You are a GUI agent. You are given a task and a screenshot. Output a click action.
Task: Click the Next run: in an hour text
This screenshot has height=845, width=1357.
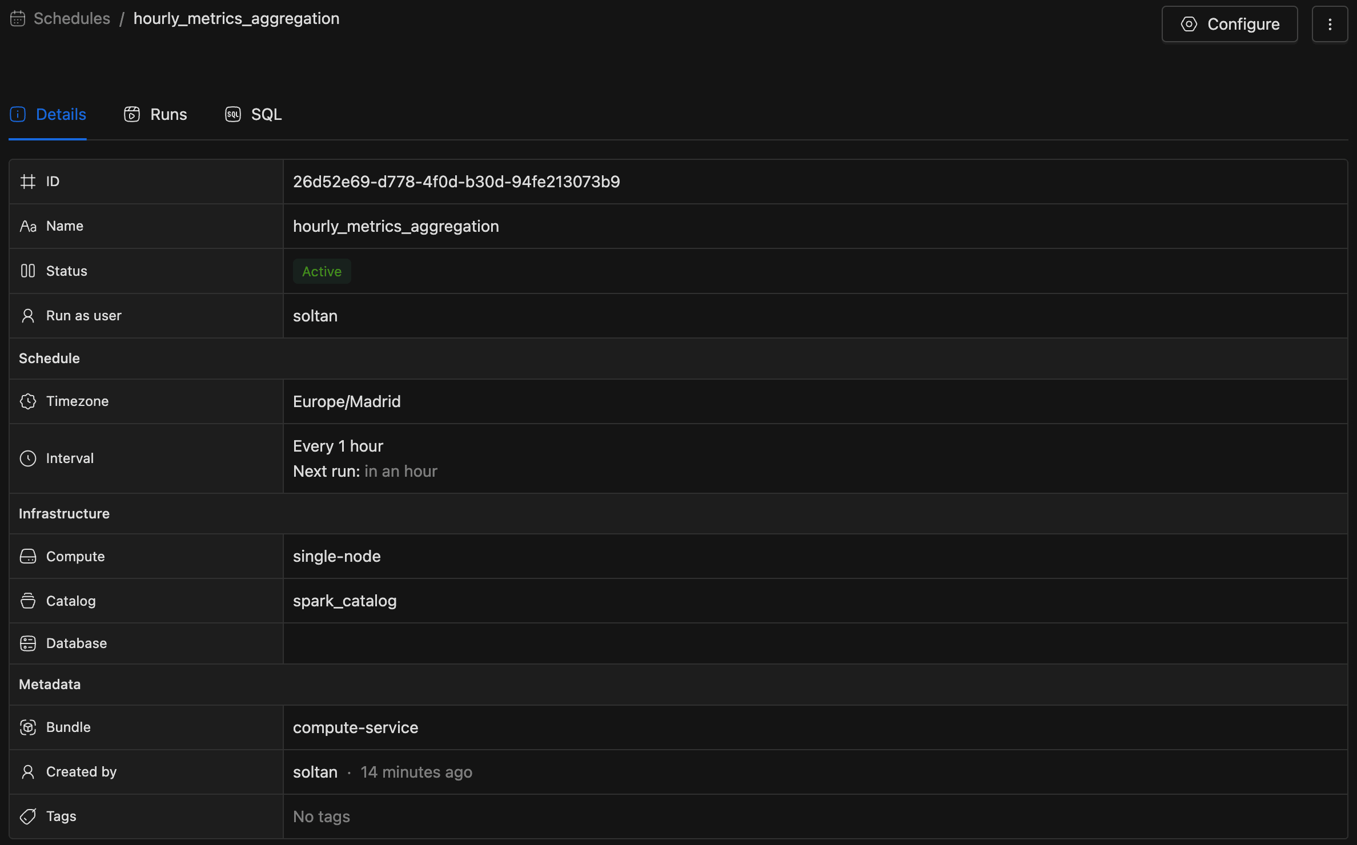pyautogui.click(x=365, y=471)
